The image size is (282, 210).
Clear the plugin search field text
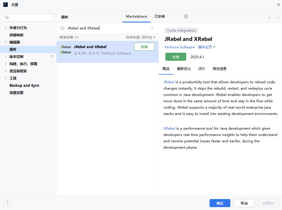click(152, 28)
